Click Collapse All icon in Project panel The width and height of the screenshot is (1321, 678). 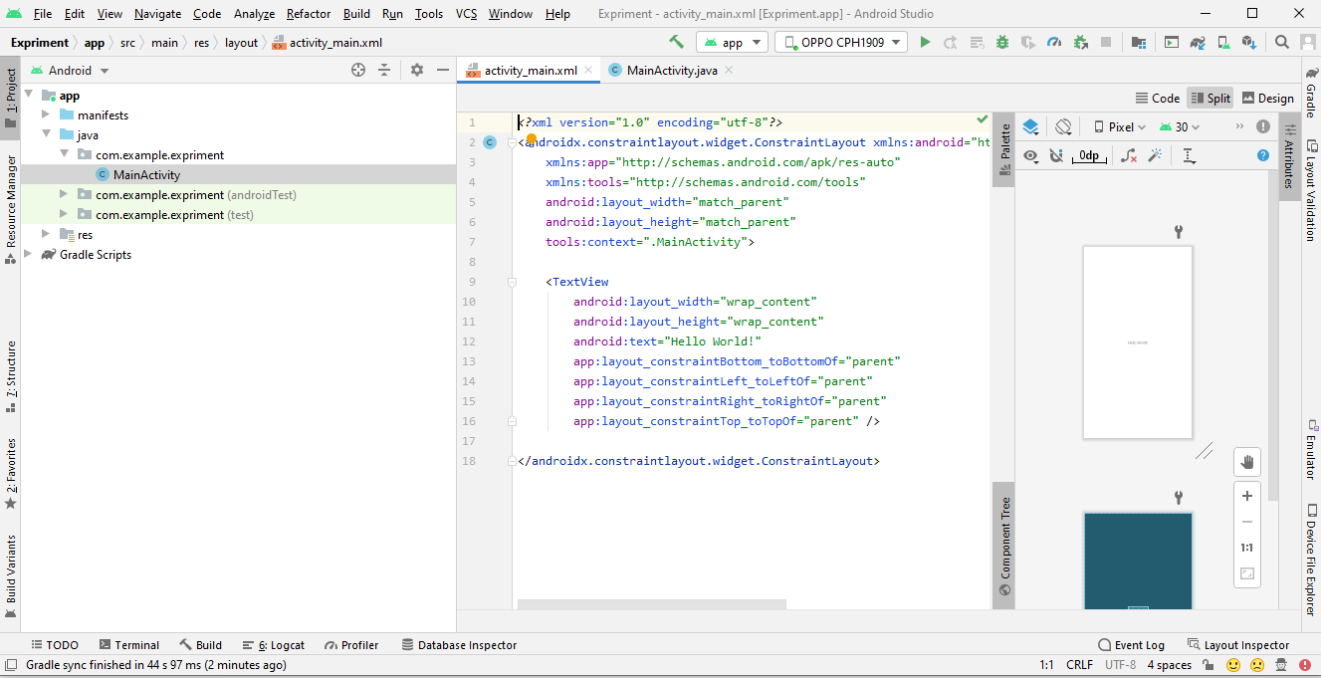pos(385,71)
